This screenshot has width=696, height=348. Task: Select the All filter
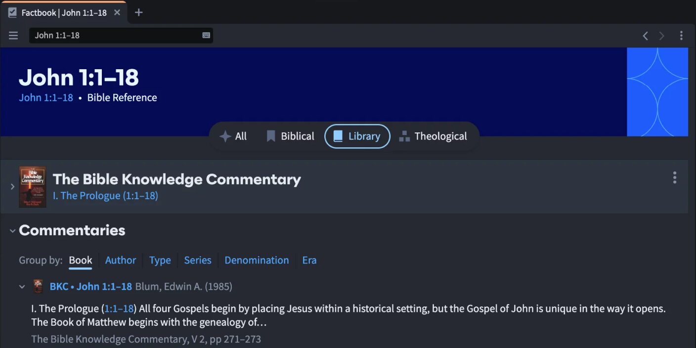pos(233,136)
